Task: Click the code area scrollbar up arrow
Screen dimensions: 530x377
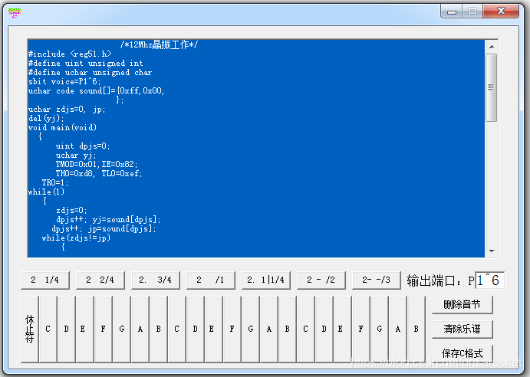Action: [x=492, y=47]
